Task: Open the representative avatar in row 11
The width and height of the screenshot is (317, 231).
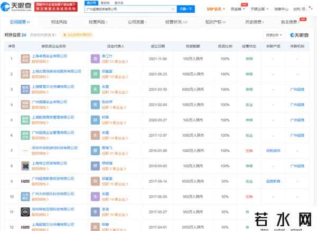Action: 95,212
